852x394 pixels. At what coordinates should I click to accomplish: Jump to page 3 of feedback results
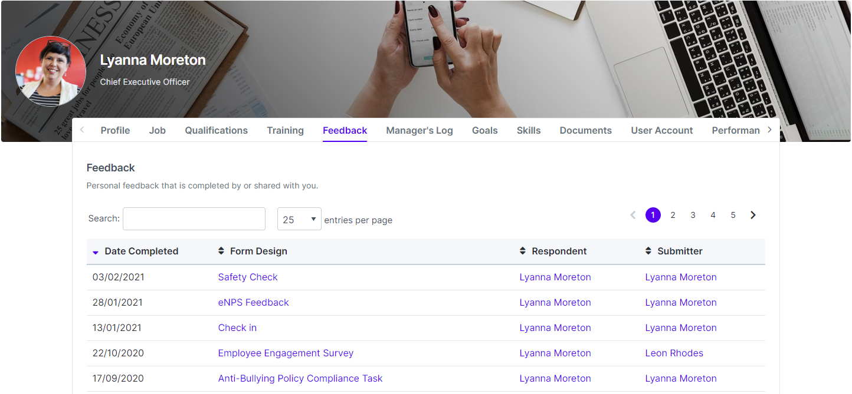tap(693, 216)
